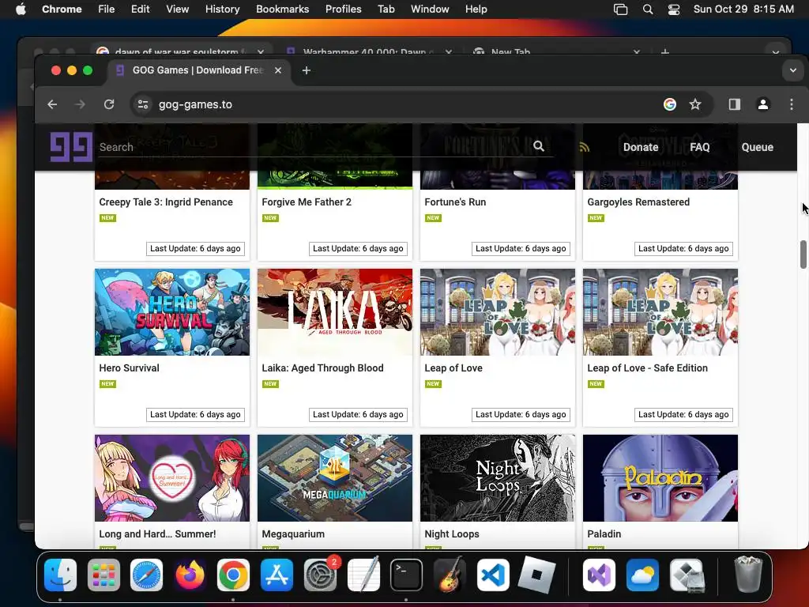Click the Google icon in address bar
The height and width of the screenshot is (607, 809).
pyautogui.click(x=670, y=104)
